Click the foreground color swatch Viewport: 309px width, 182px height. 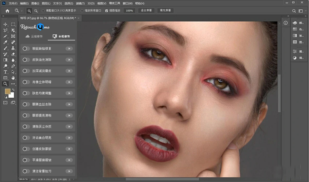tap(8, 92)
